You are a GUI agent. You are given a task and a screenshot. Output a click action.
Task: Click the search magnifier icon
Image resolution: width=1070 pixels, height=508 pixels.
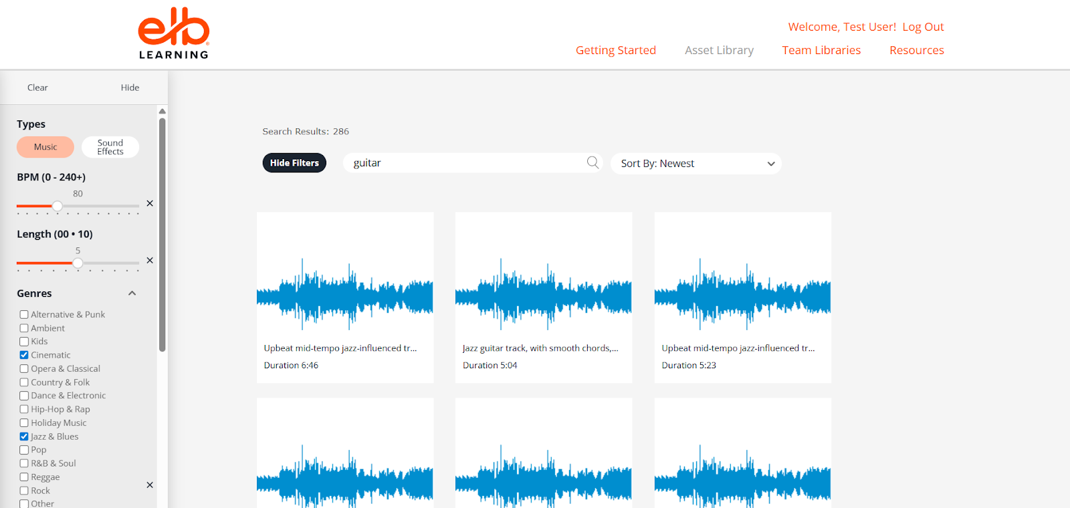[x=593, y=162]
